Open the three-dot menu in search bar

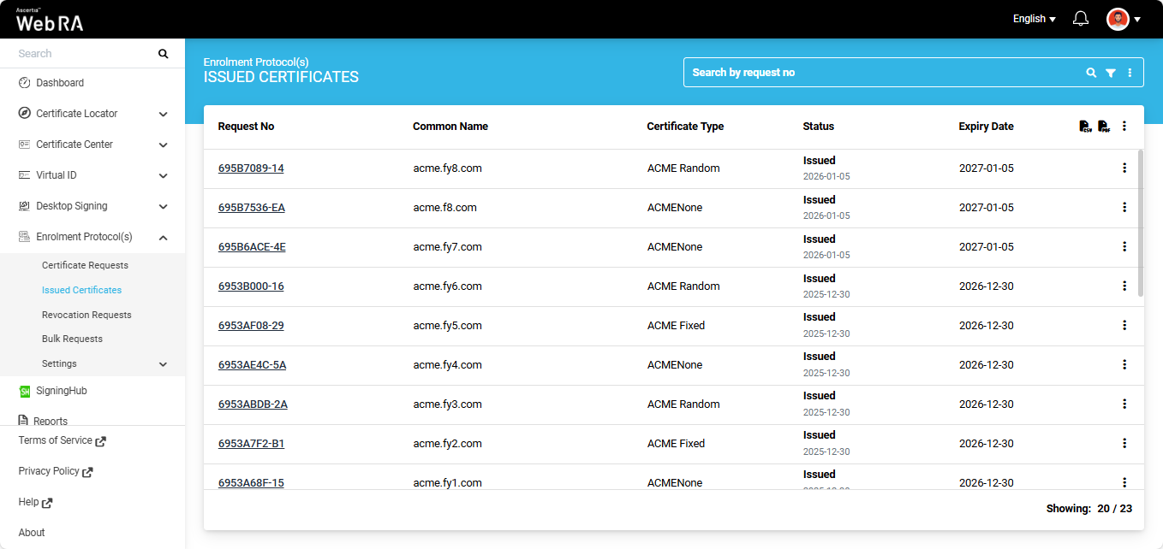point(1130,73)
